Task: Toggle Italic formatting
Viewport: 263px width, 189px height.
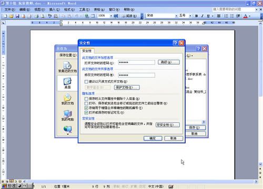Action: 203,16
